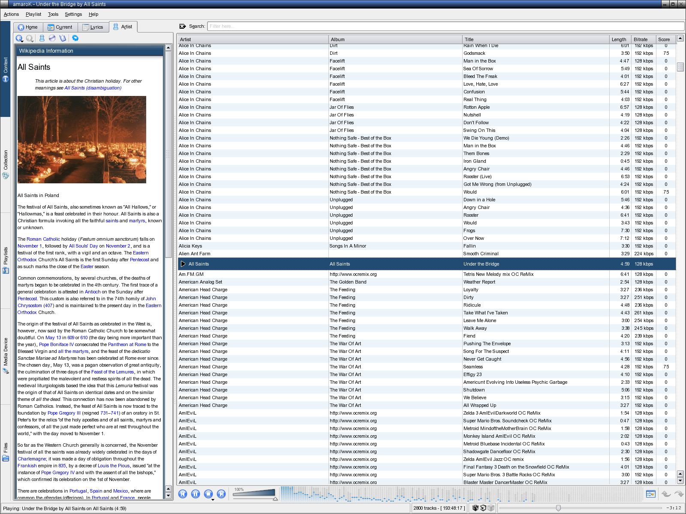Screen dimensions: 686x514
Task: Toggle repeat playlist icon in status bar
Action: [x=483, y=508]
